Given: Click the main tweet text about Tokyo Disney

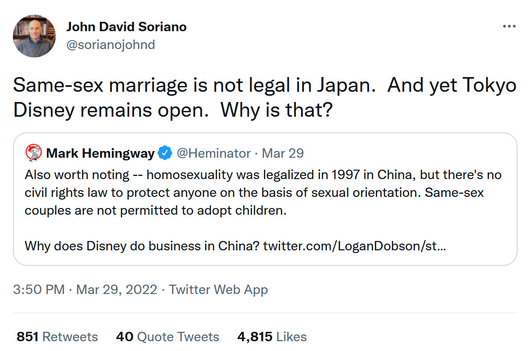Looking at the screenshot, I should [264, 98].
